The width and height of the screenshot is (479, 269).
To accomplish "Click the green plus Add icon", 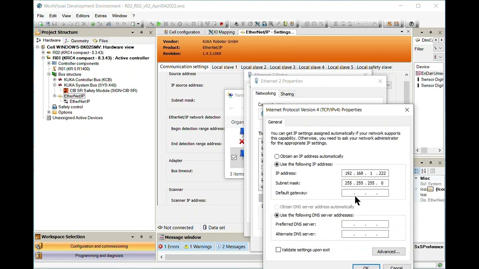I will (93, 24).
